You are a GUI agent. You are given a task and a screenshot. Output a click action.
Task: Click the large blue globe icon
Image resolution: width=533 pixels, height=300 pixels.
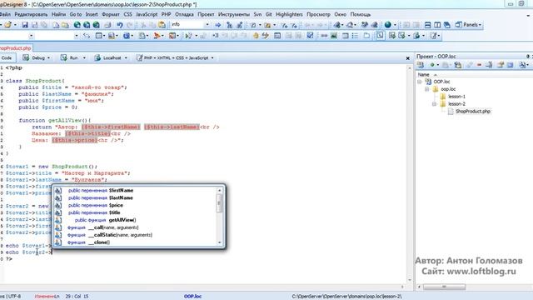point(388,25)
